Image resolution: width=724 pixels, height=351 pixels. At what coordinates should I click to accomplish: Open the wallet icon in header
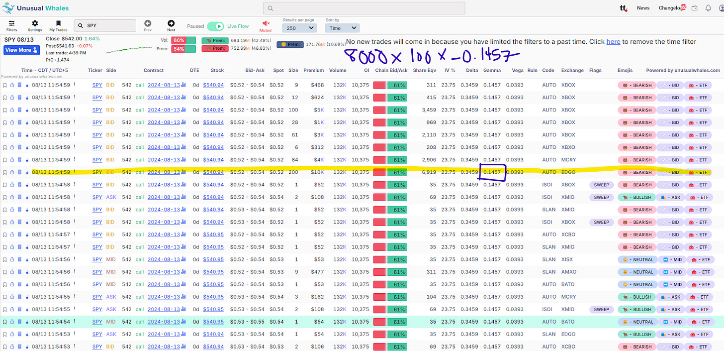(695, 8)
